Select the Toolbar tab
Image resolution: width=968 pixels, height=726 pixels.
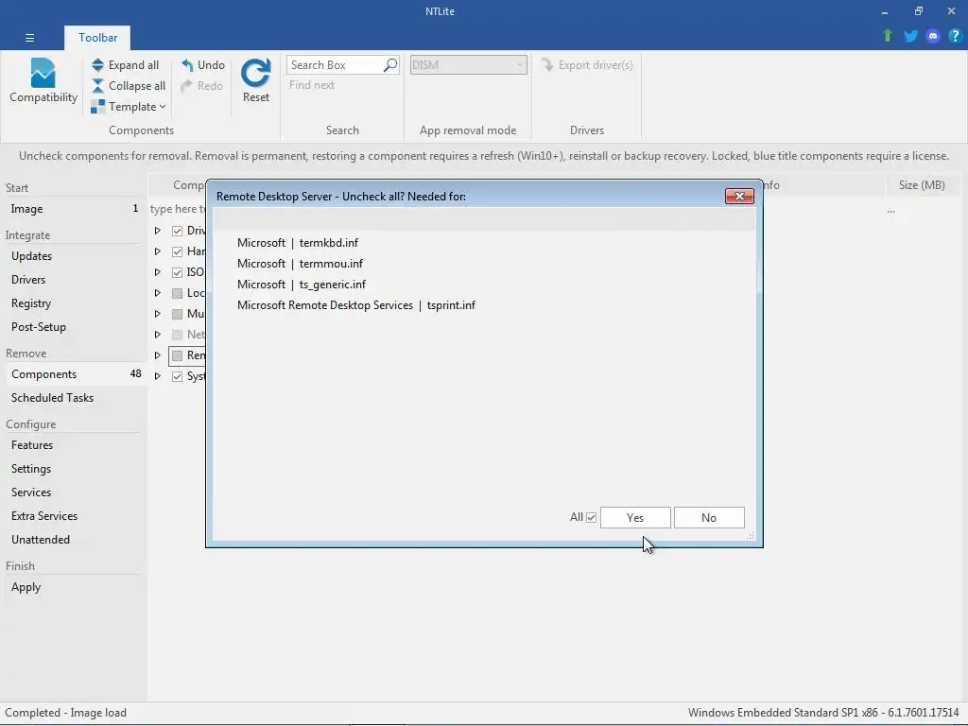(97, 38)
